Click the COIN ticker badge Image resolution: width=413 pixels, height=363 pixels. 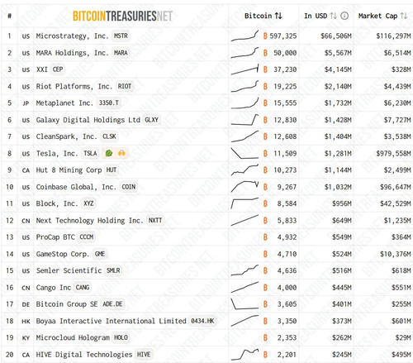(x=129, y=187)
